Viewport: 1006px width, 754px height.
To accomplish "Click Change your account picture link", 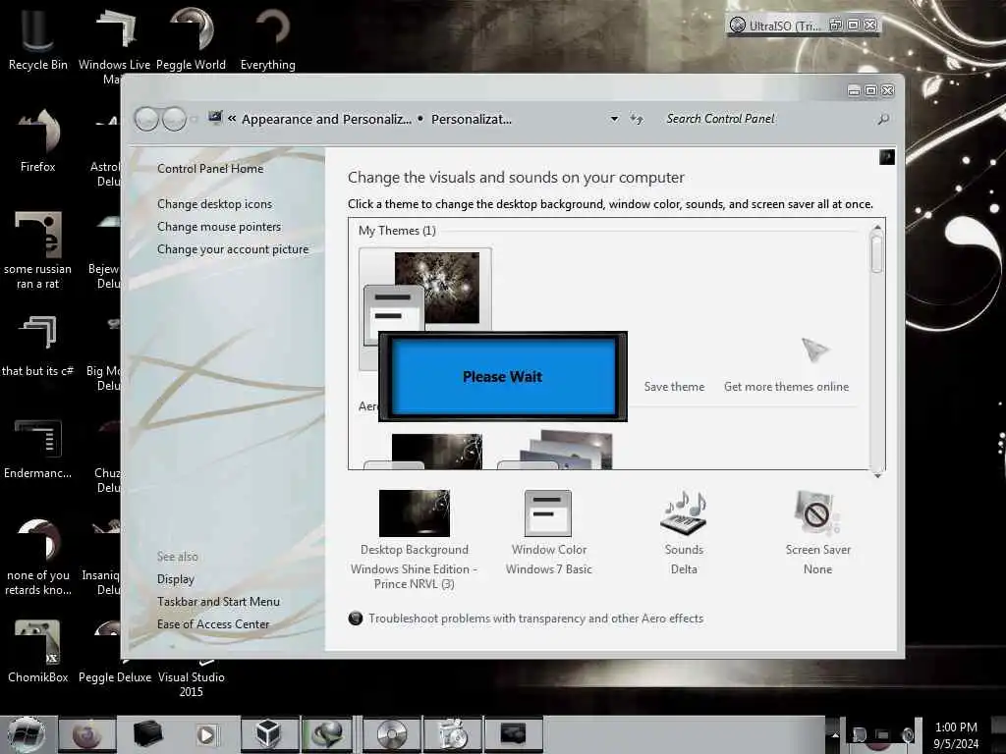I will point(233,249).
